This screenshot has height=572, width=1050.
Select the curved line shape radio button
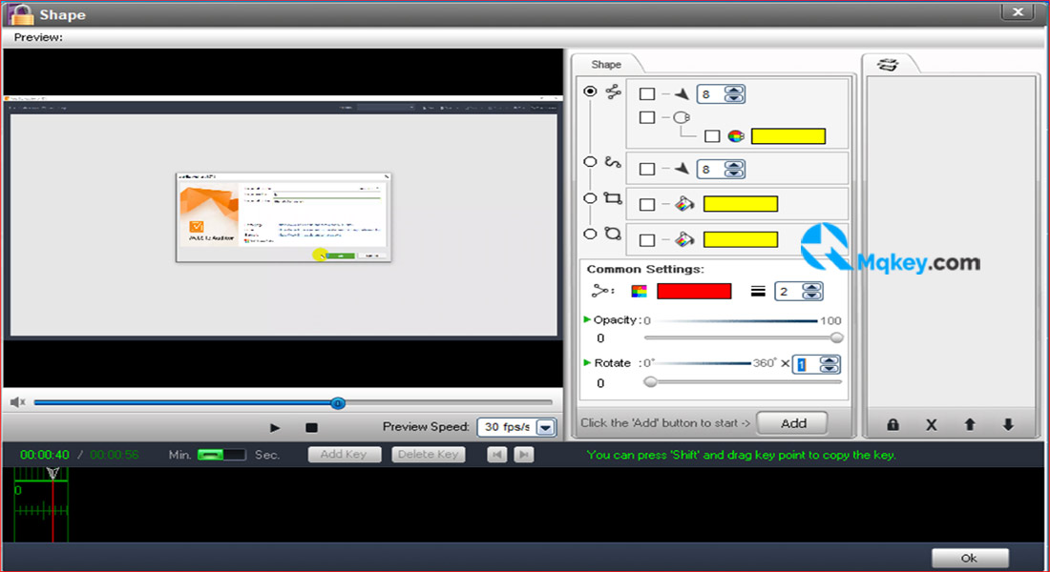click(590, 161)
